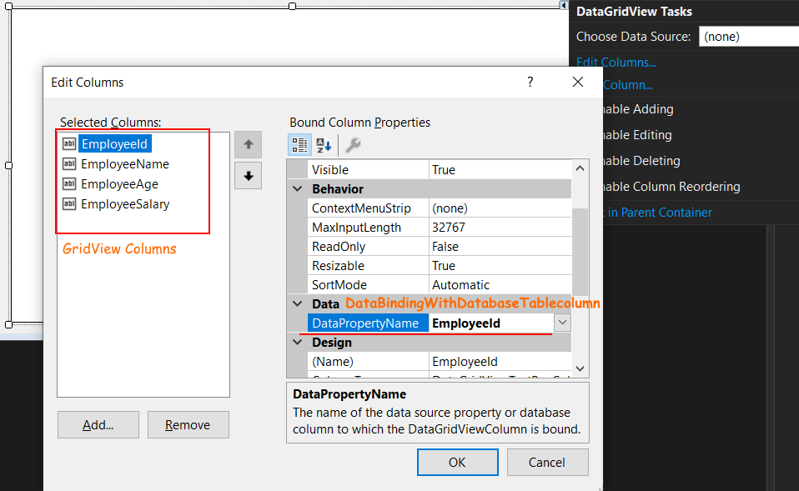
Task: Open the DataPropertyName dropdown
Action: (562, 322)
